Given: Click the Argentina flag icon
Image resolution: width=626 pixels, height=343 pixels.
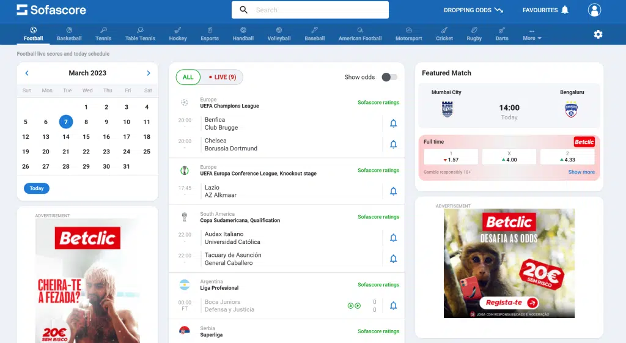Looking at the screenshot, I should [185, 285].
